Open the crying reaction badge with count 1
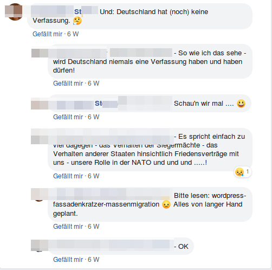272x270 pixels. [243, 172]
